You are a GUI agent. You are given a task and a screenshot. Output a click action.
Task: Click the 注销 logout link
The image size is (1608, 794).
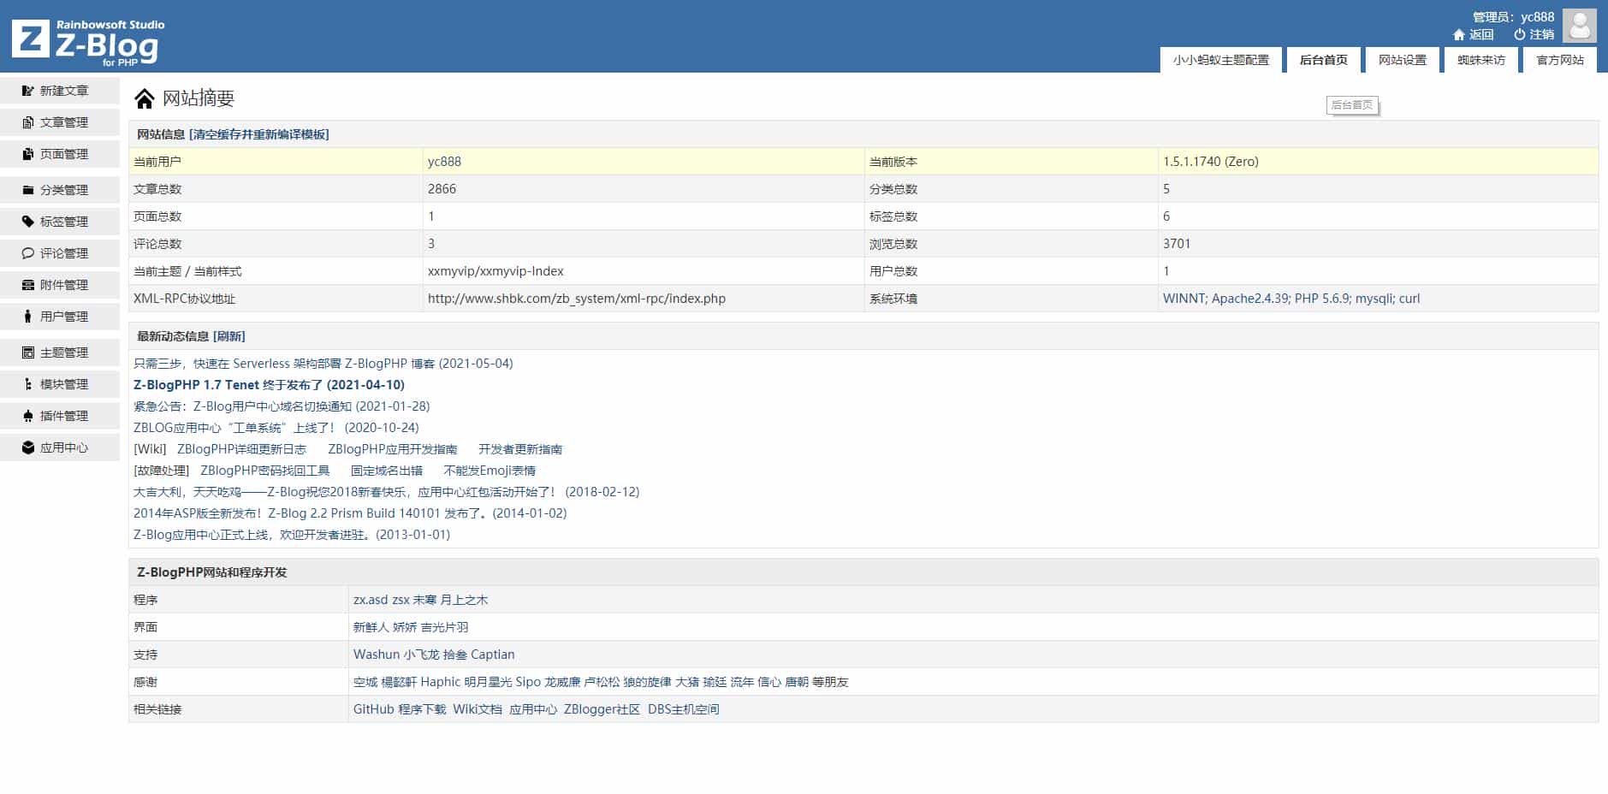point(1542,35)
